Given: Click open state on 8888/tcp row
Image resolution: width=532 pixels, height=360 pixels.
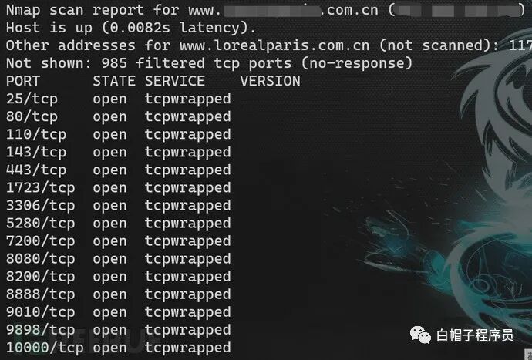Looking at the screenshot, I should [x=110, y=294].
